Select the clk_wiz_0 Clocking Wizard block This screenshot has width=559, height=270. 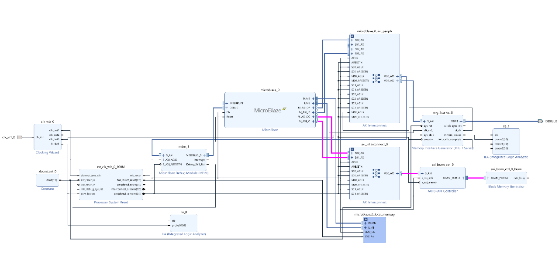(47, 137)
